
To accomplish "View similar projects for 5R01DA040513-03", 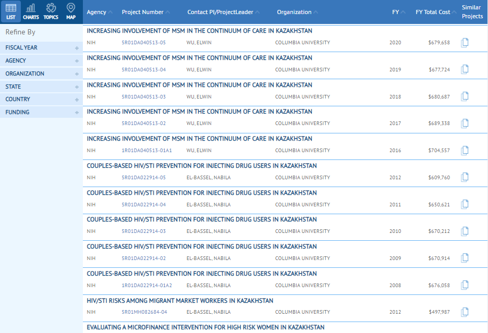I will [x=465, y=96].
